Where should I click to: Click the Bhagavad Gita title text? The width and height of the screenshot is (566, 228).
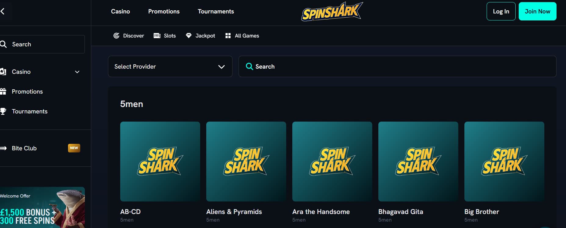(x=401, y=212)
